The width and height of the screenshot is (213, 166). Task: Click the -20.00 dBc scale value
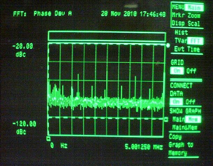pos(23,50)
